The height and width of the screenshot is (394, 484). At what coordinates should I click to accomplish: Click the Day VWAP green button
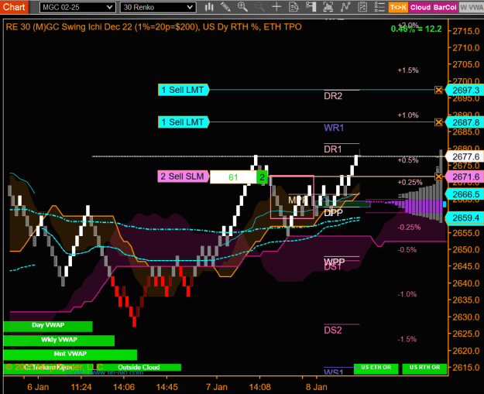pos(48,326)
